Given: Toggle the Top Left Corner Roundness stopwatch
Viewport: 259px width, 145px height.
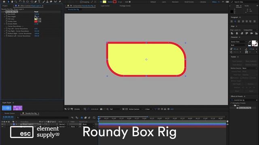Looking at the screenshot, I should [7, 29].
